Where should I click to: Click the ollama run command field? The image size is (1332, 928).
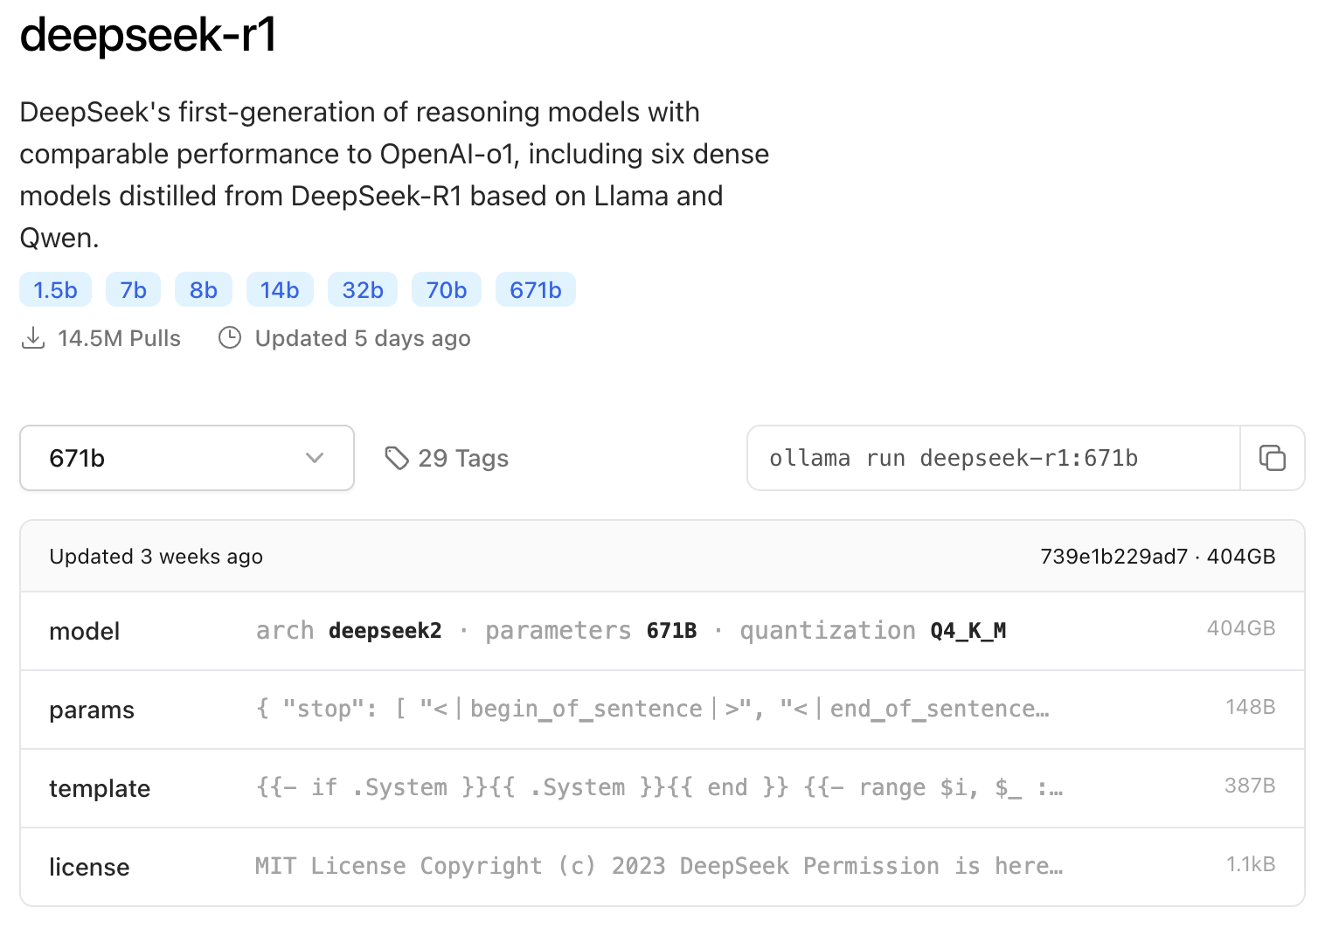993,458
